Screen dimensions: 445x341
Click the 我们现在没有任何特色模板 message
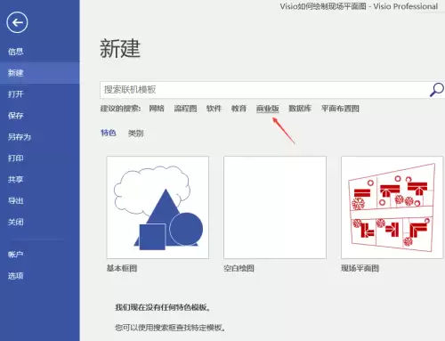(x=163, y=307)
